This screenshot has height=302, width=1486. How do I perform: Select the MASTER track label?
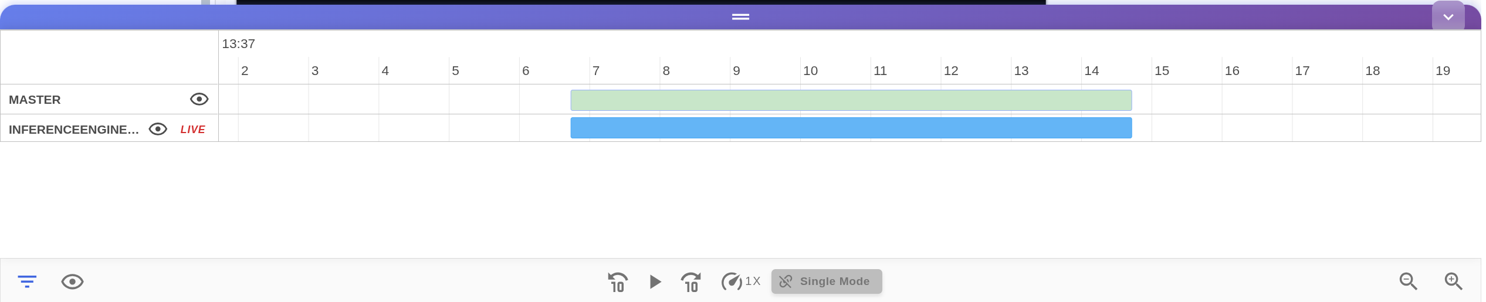[35, 100]
